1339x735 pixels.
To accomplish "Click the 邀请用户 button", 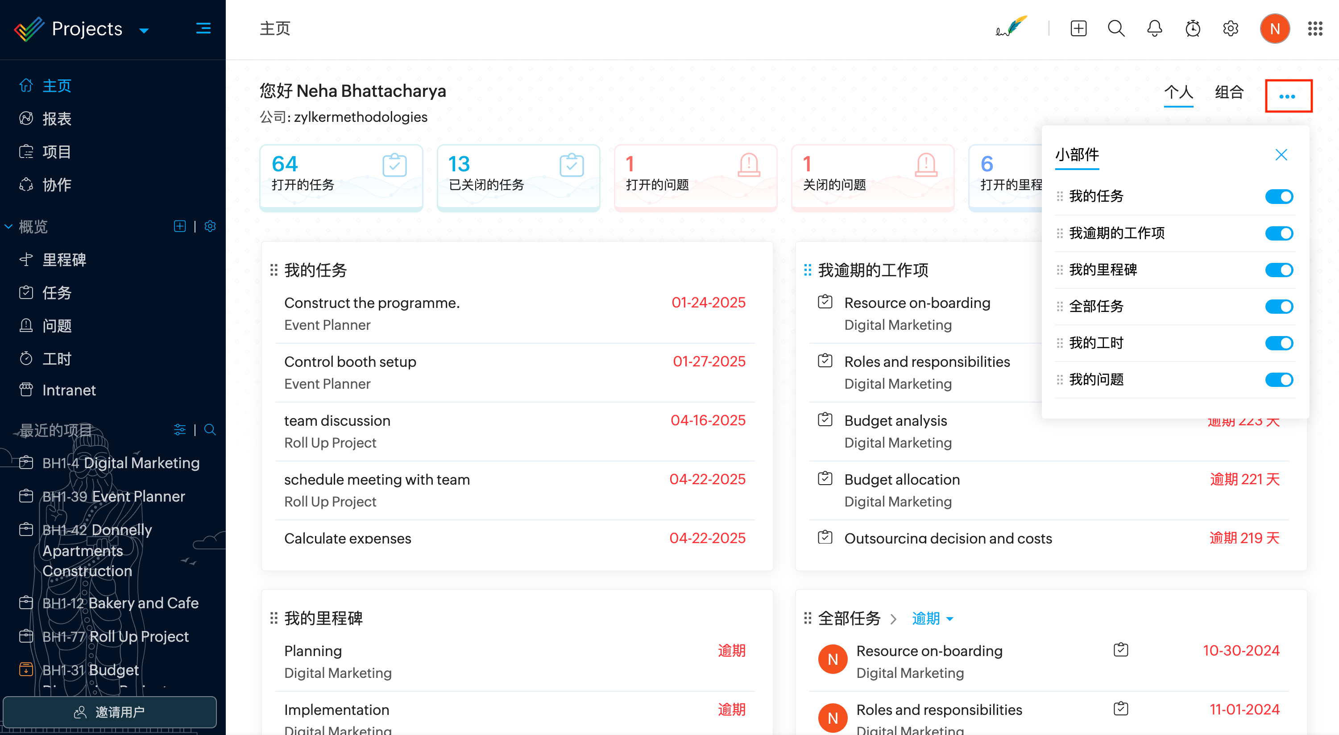I will pos(110,712).
